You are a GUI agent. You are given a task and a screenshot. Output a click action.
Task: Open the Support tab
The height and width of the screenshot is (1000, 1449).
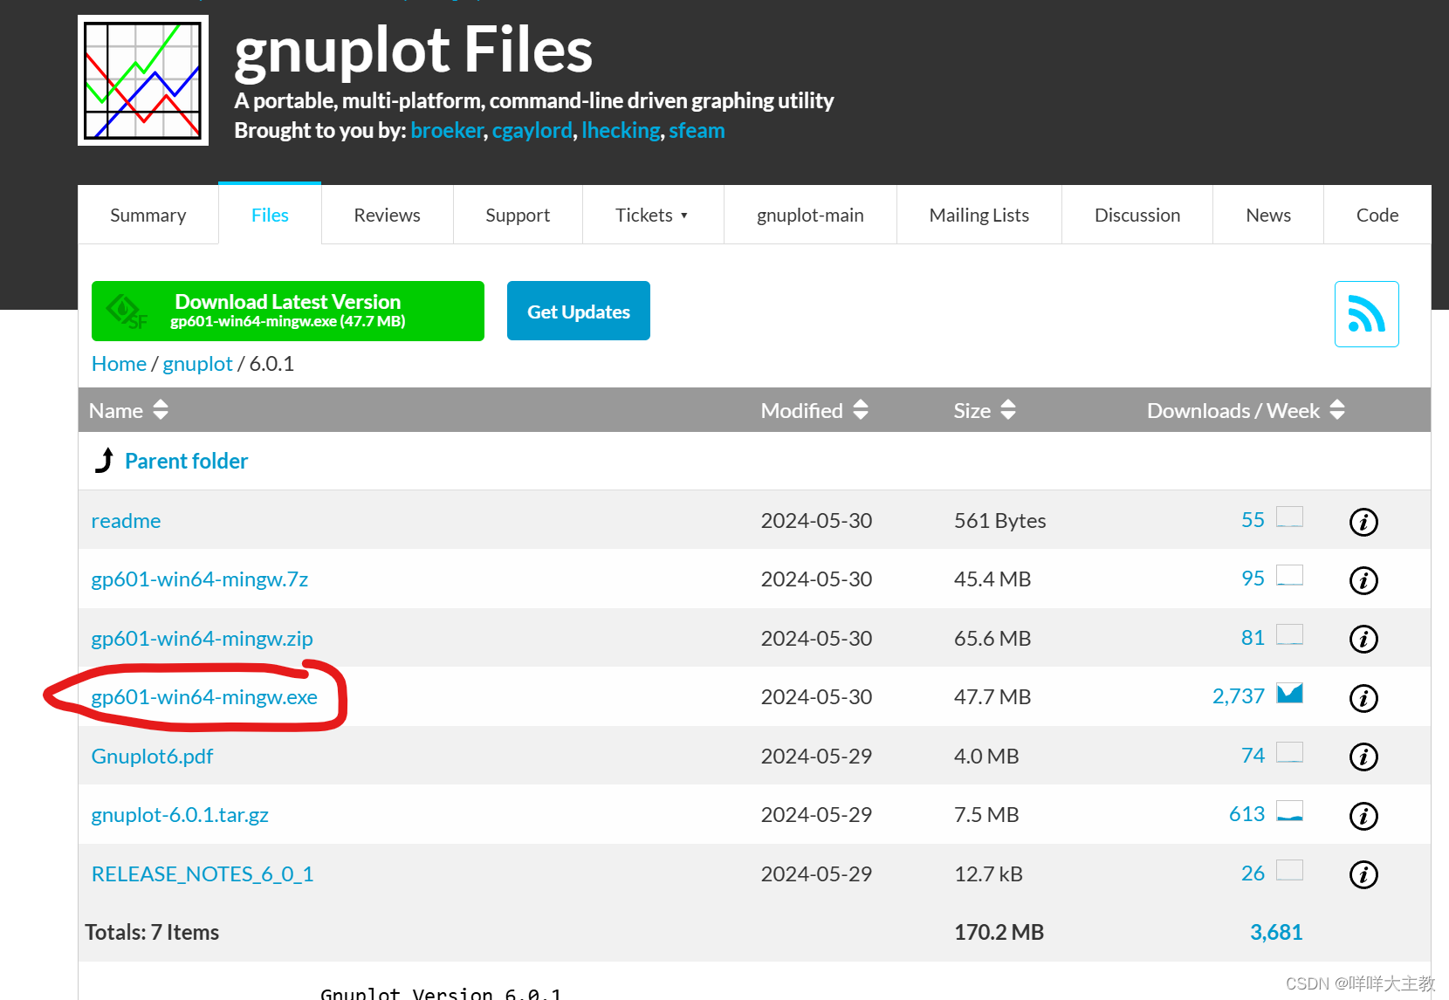518,215
